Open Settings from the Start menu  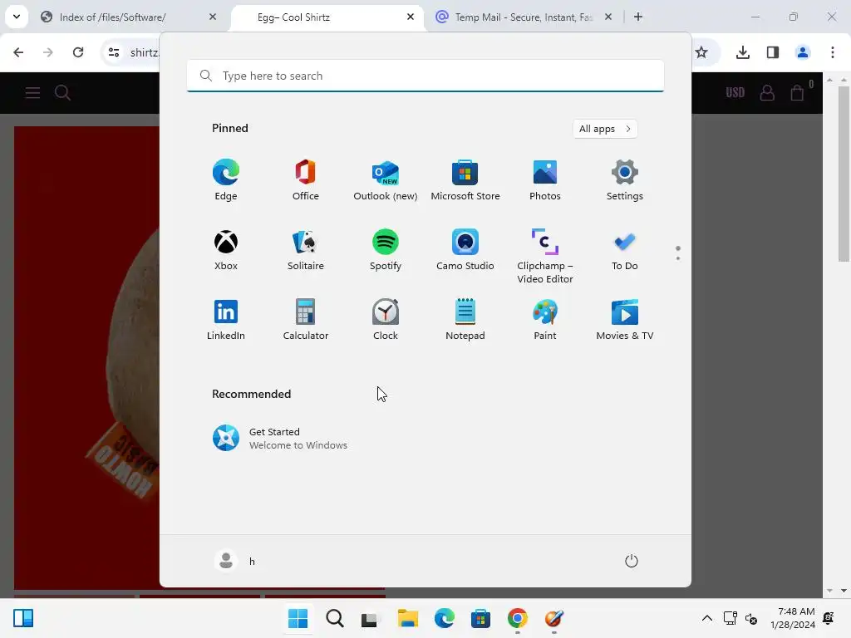(625, 180)
